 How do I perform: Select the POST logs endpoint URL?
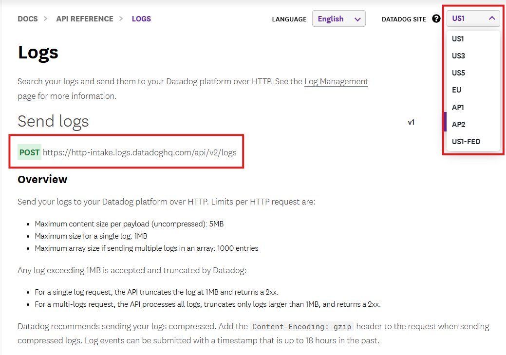[140, 152]
